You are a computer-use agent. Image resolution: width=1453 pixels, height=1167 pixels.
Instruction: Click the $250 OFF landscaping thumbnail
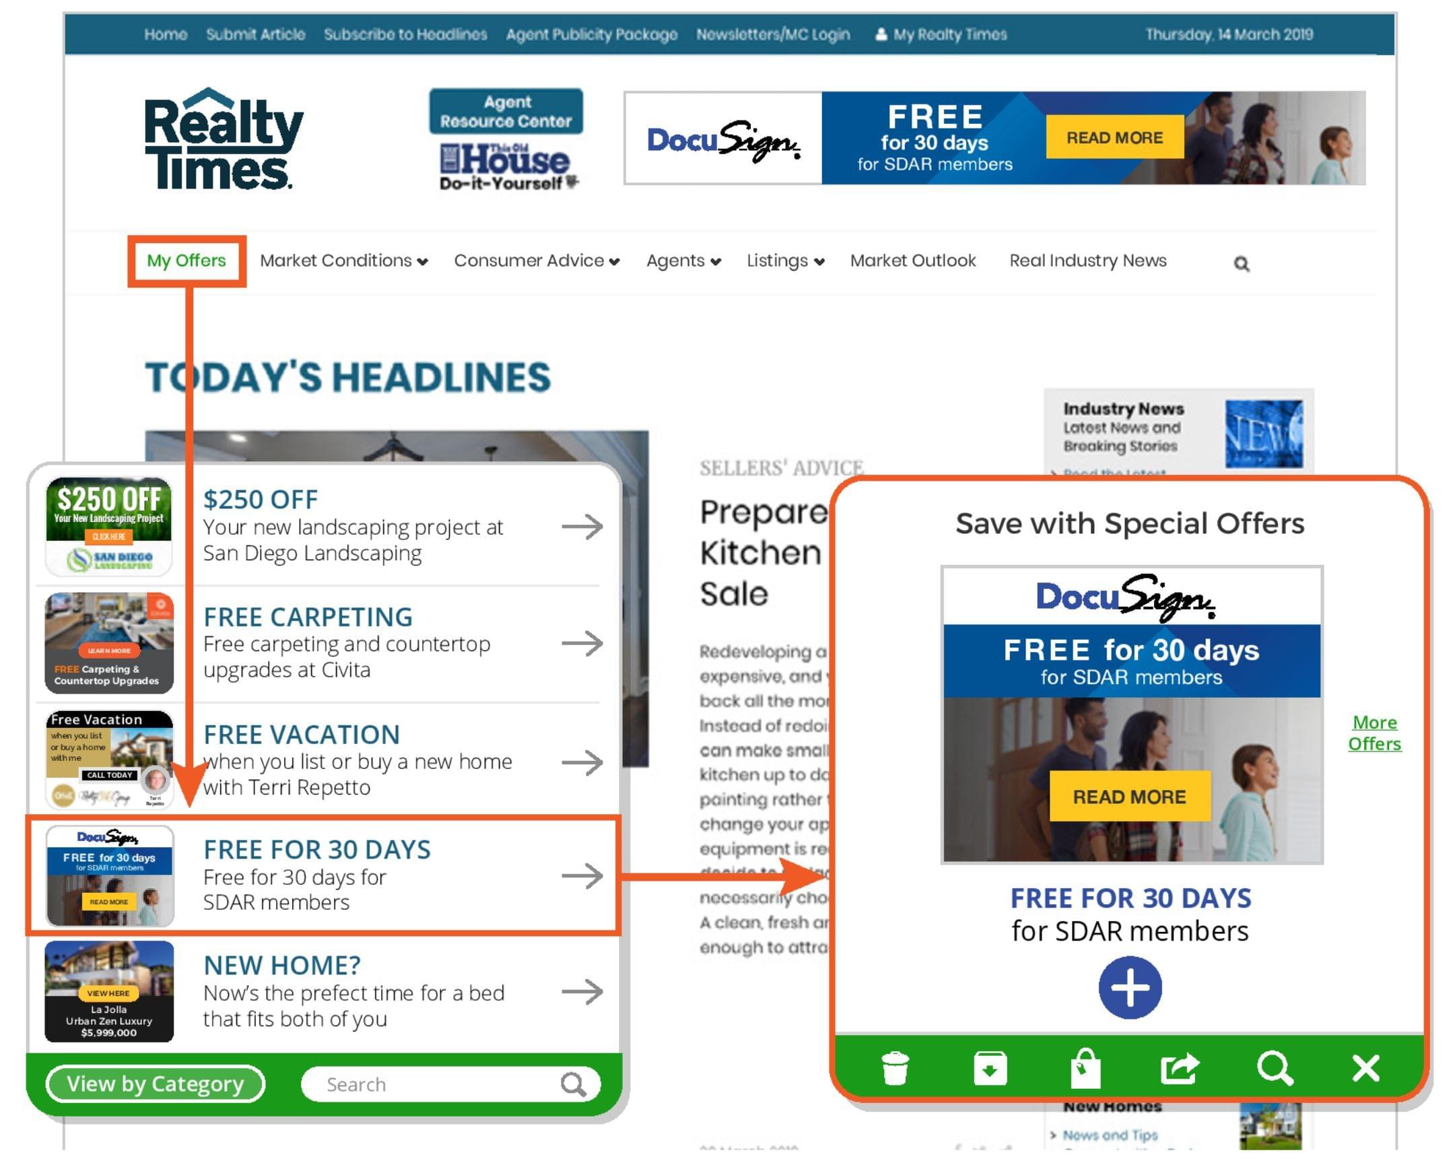(x=108, y=527)
